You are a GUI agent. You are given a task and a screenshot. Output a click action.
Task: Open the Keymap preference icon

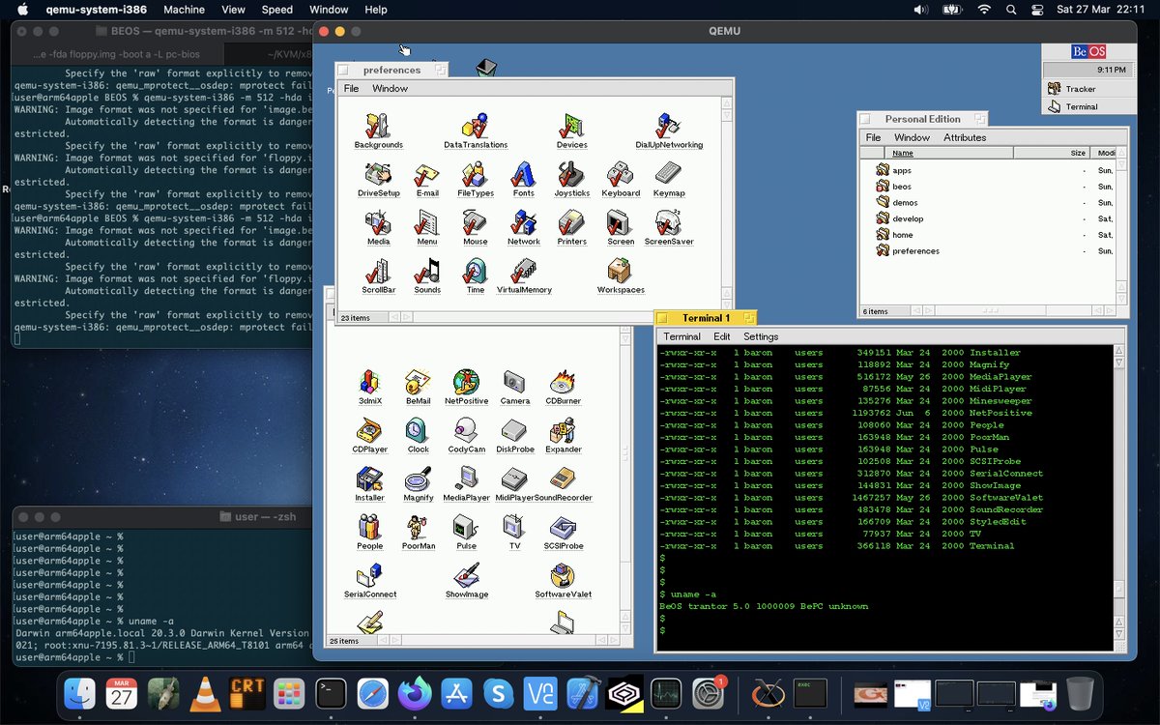[x=668, y=175]
